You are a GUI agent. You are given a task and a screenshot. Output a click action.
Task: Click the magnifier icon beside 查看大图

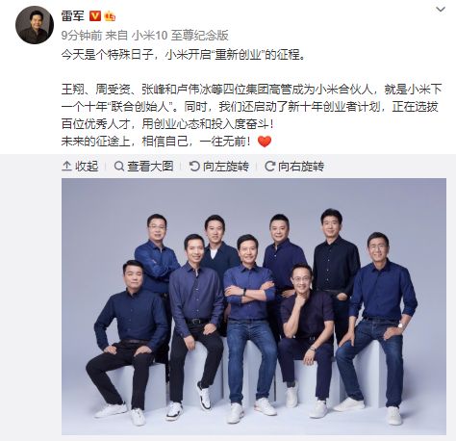(x=119, y=167)
